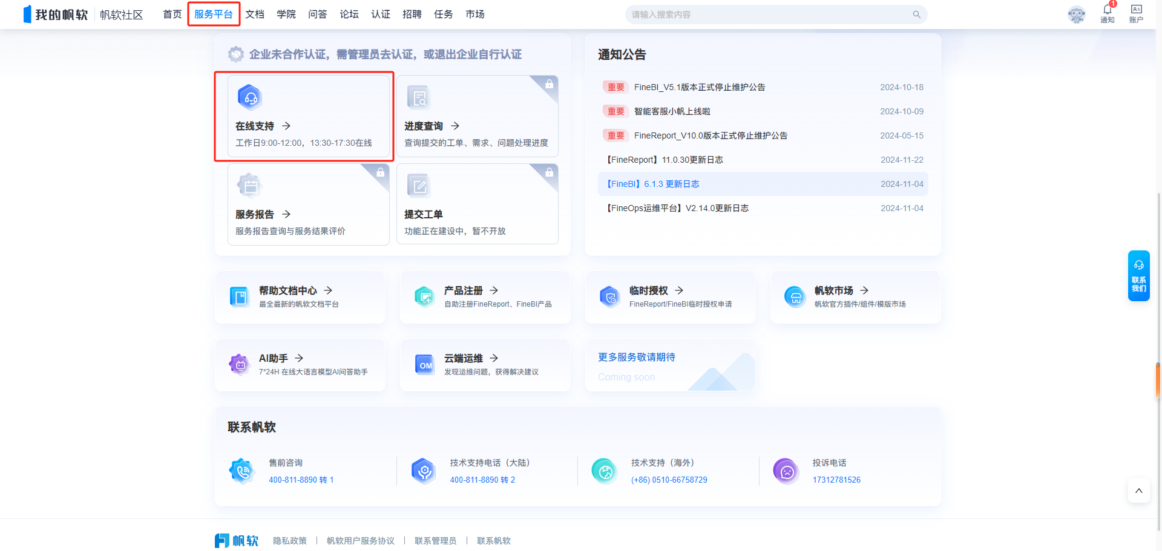Open the 首页 nav tab

tap(172, 15)
